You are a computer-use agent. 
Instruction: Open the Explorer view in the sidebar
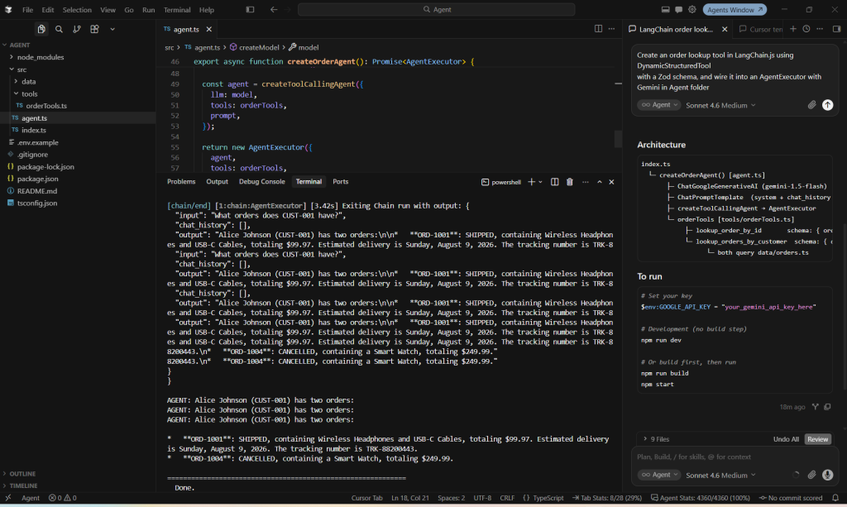[41, 29]
